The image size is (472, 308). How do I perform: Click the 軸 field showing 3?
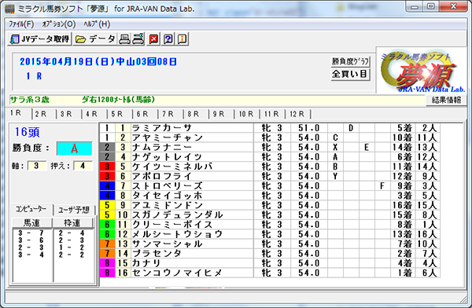click(36, 166)
